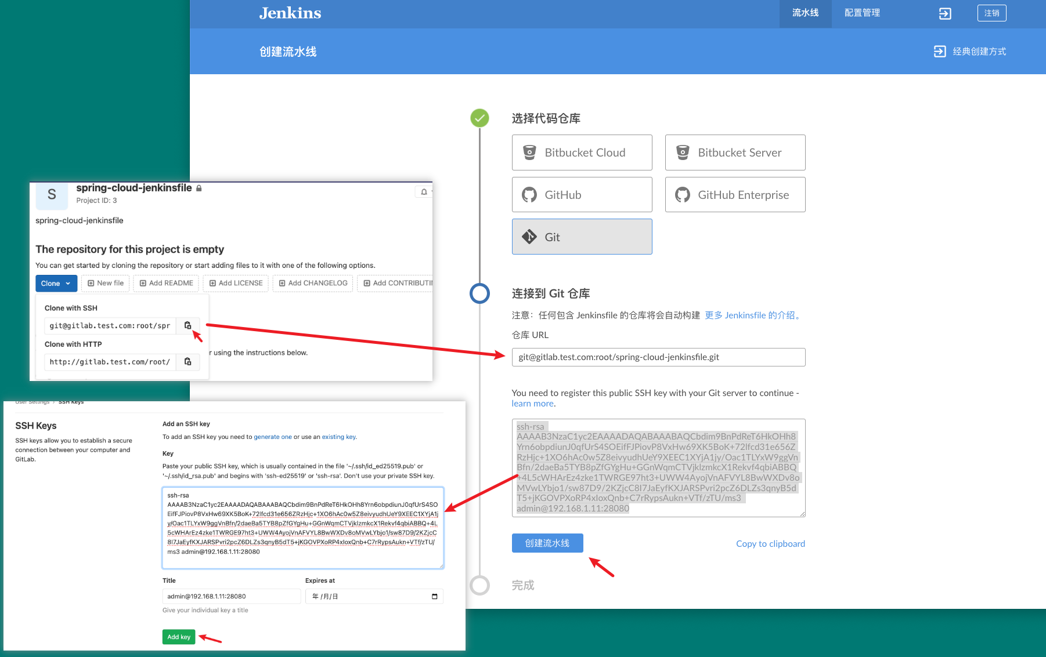This screenshot has width=1046, height=657.
Task: Open the learn more link
Action: pyautogui.click(x=532, y=404)
